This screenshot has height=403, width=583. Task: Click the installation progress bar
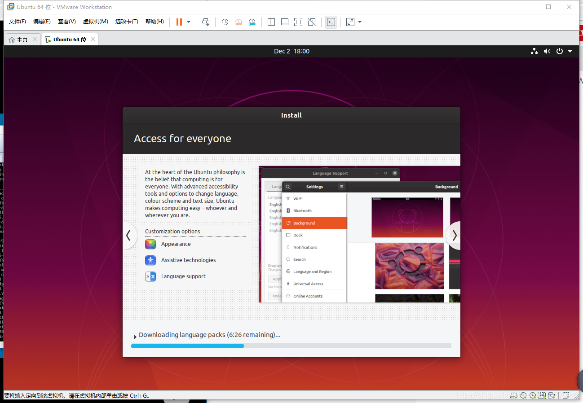[x=291, y=346]
